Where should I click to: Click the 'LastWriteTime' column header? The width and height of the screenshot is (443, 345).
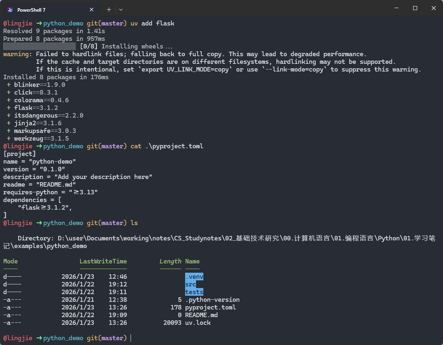pos(103,261)
